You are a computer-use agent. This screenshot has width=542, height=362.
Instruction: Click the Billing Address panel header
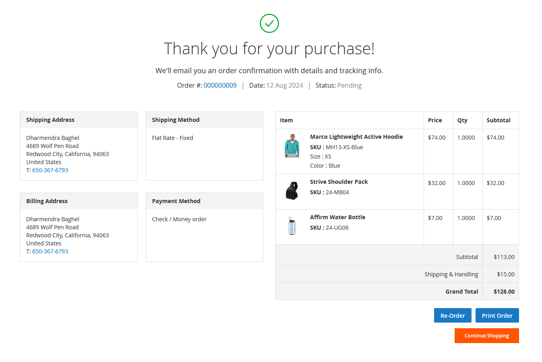(x=47, y=201)
